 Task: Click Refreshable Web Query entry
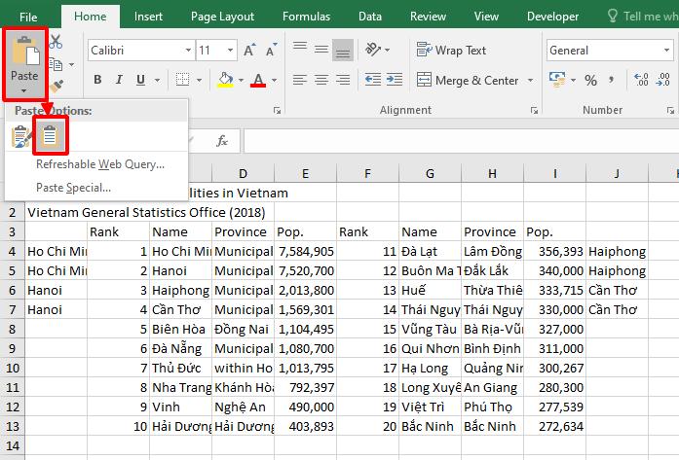point(100,164)
